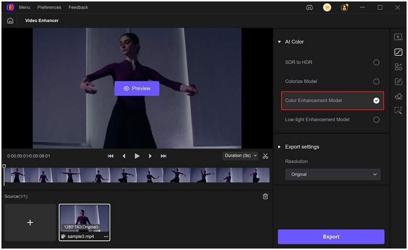Open the dashed selection cursor tool
The image size is (408, 250).
pos(398,111)
